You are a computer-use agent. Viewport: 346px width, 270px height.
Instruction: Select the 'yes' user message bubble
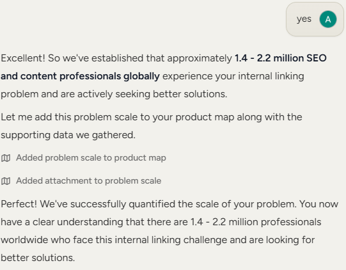tap(315, 19)
